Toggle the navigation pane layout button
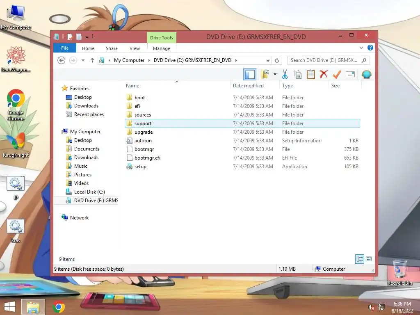The width and height of the screenshot is (420, 315). [250, 74]
